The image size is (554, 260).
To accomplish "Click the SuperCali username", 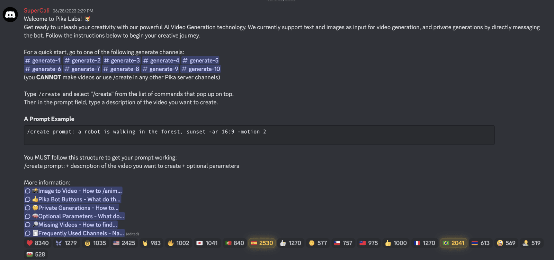I will coord(37,11).
